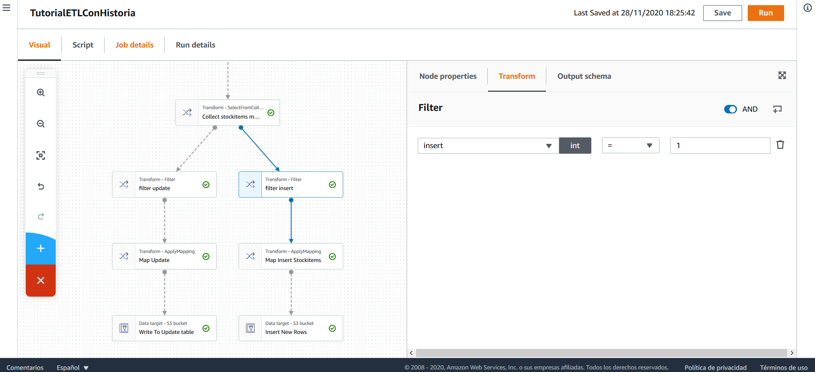
Task: Switch to the Script tab
Action: pos(83,45)
